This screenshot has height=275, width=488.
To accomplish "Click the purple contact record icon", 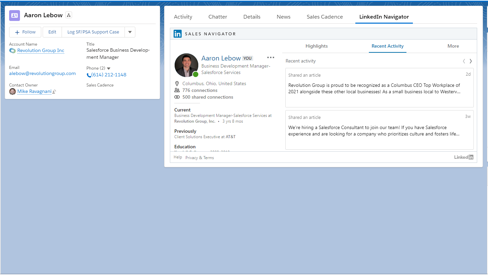I will [15, 16].
